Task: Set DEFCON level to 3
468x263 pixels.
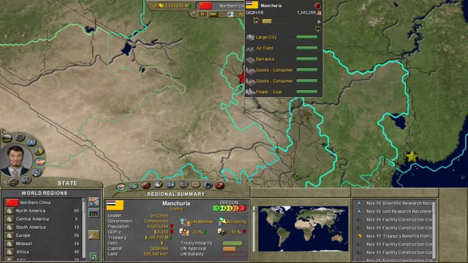Action: point(229,208)
